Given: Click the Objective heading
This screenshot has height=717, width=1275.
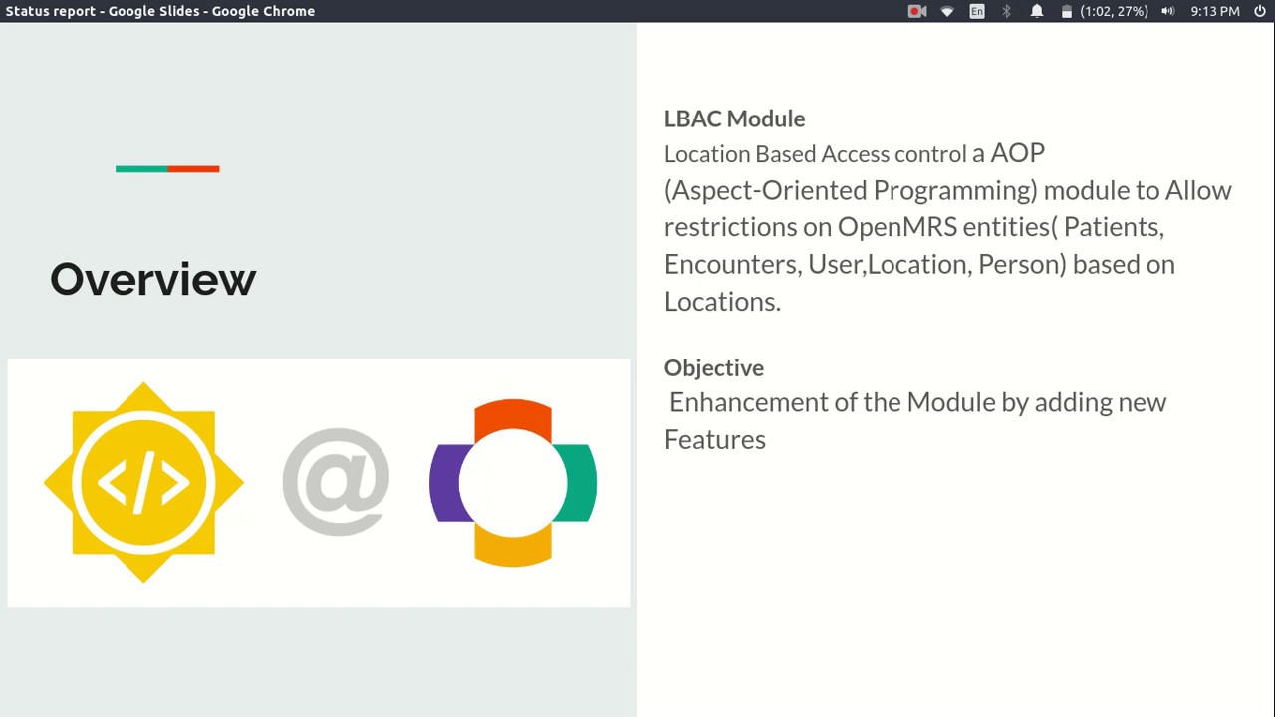Looking at the screenshot, I should coord(714,367).
